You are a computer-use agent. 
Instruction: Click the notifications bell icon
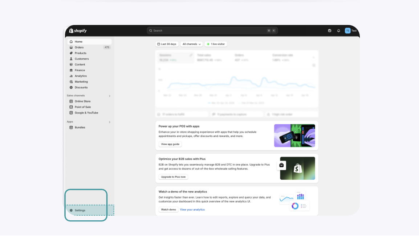pyautogui.click(x=338, y=31)
